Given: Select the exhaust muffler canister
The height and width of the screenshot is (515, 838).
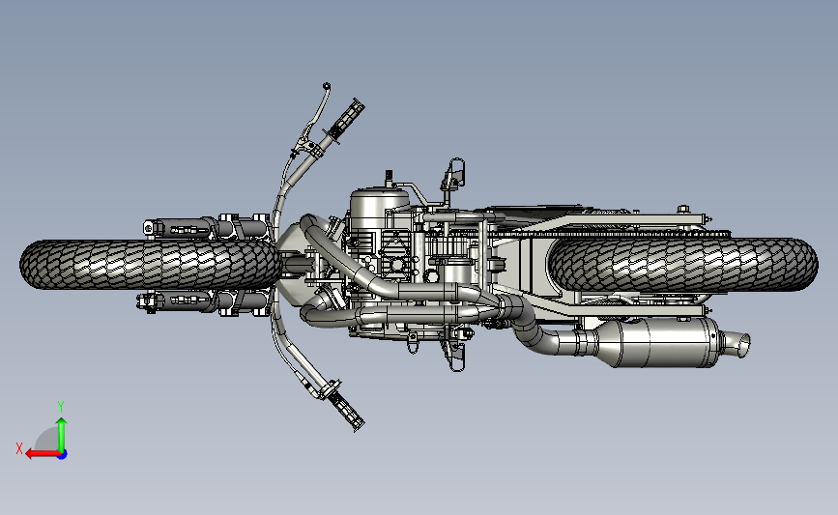Looking at the screenshot, I should click(657, 342).
